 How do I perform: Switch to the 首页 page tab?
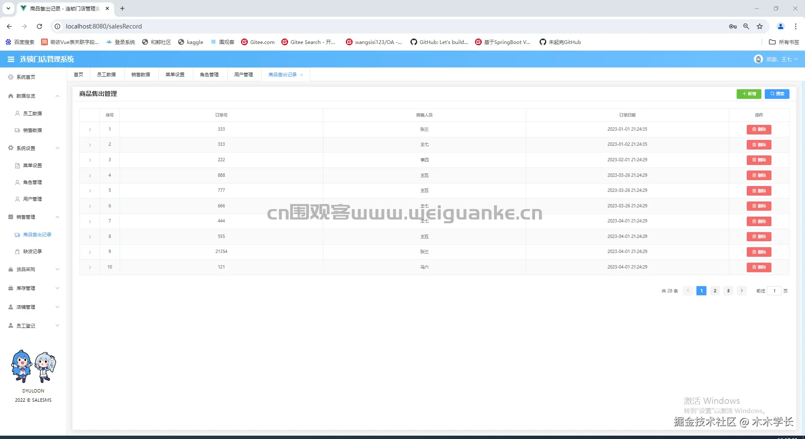(x=78, y=75)
